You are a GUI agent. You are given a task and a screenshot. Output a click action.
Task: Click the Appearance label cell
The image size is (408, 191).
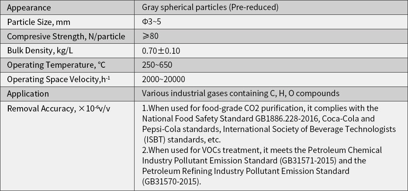[29, 7]
